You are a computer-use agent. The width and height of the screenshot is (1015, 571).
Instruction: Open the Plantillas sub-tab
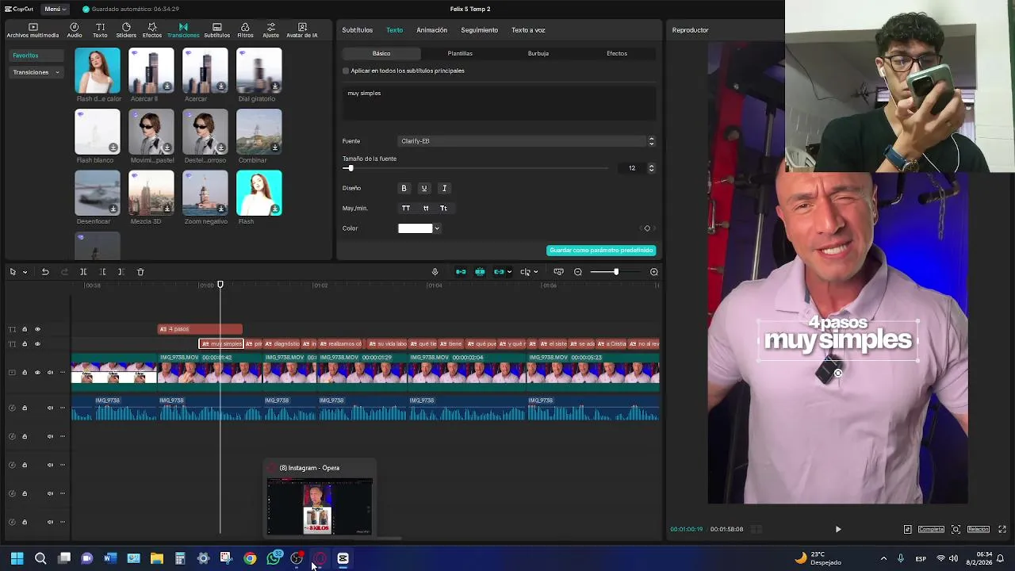(460, 53)
